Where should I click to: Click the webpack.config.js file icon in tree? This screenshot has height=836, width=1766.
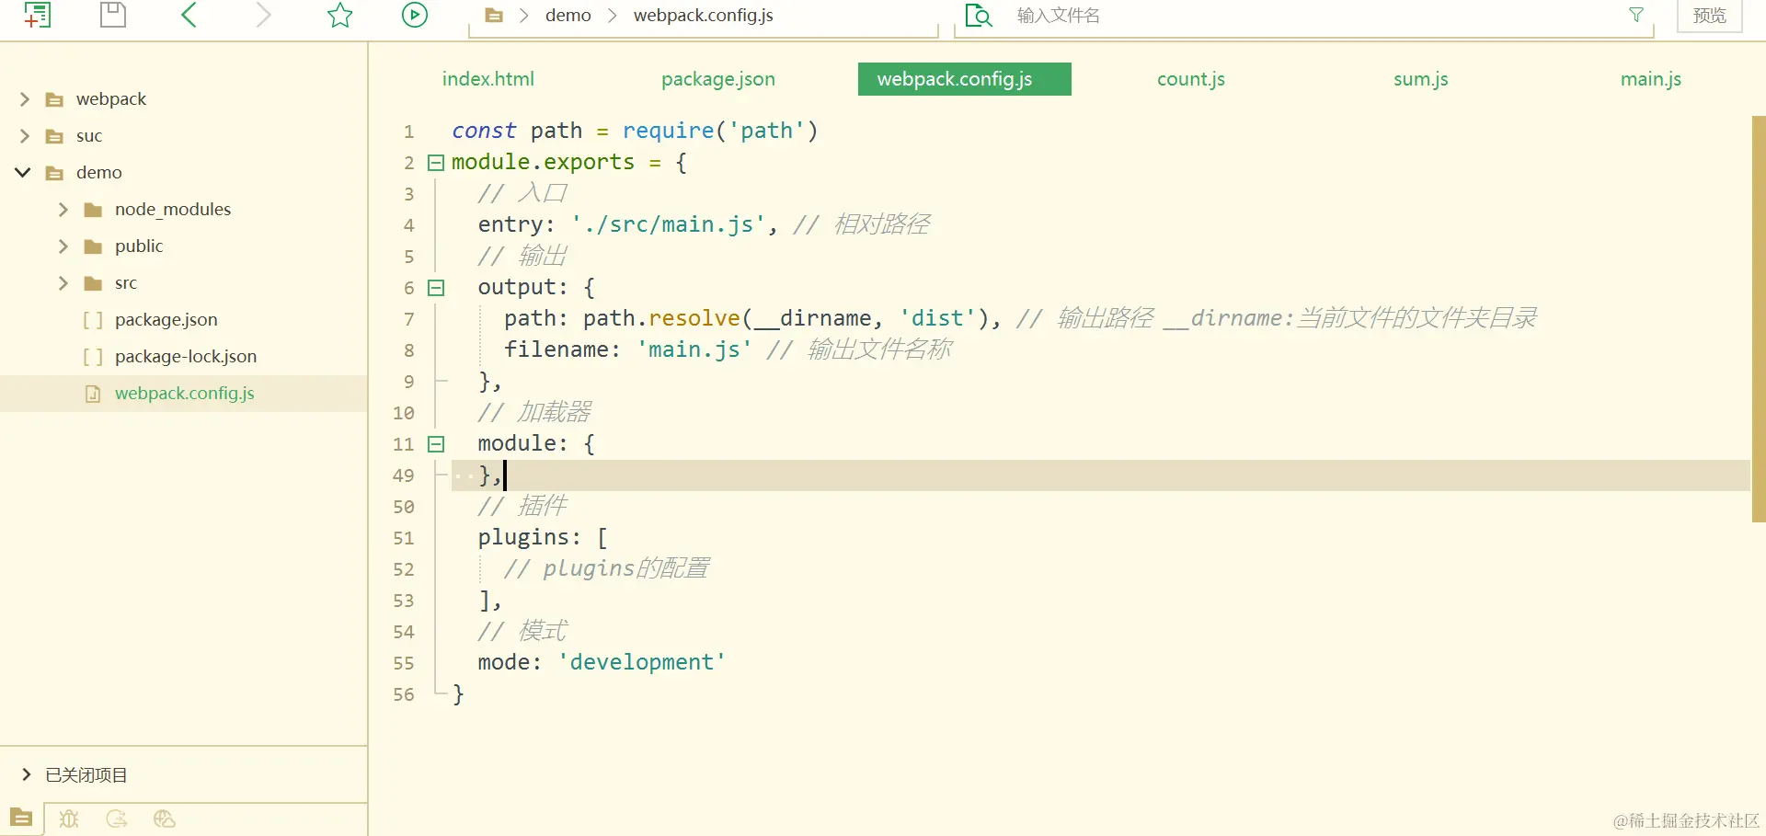click(x=93, y=394)
